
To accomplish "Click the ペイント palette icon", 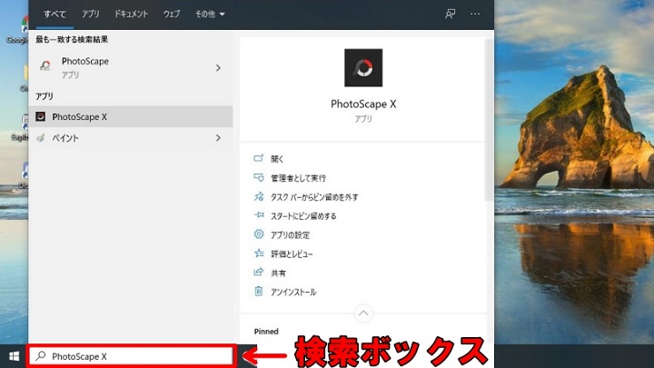I will pos(41,138).
